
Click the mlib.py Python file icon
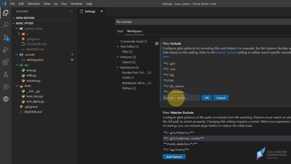(23, 76)
